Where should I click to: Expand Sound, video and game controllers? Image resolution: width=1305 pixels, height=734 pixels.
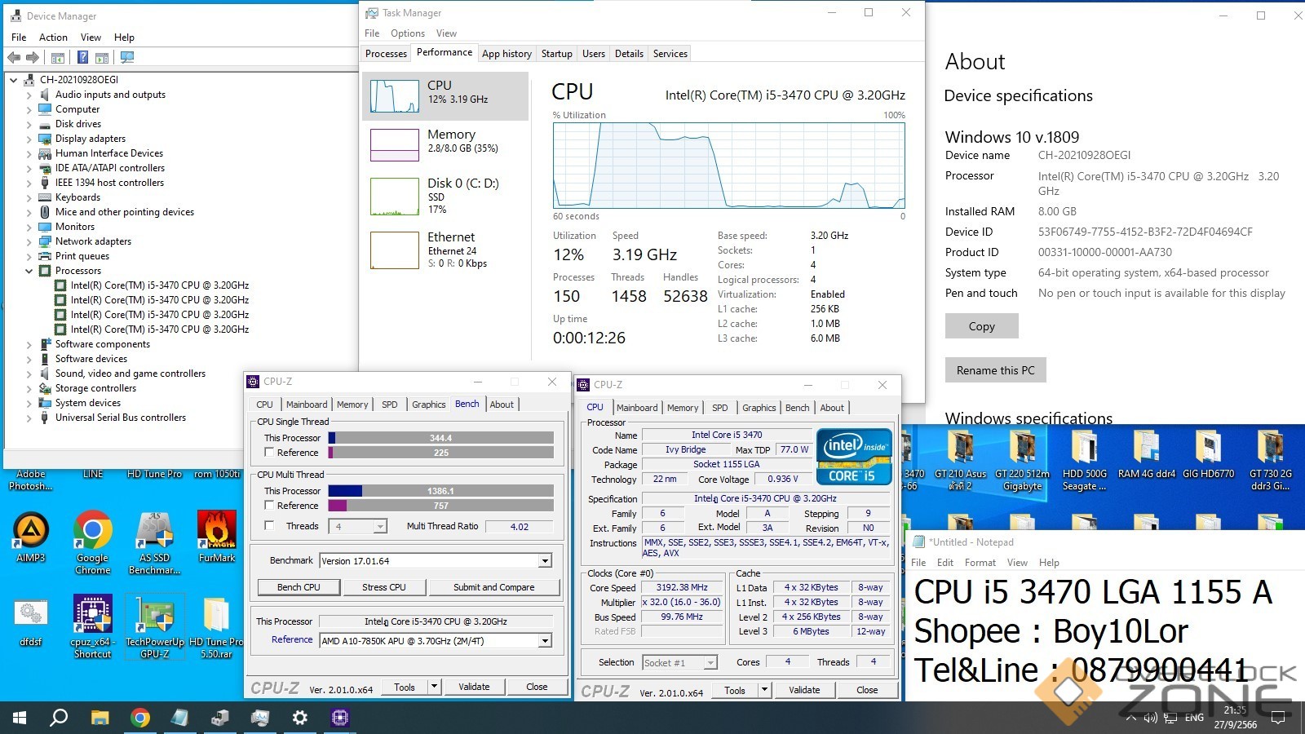(x=29, y=374)
